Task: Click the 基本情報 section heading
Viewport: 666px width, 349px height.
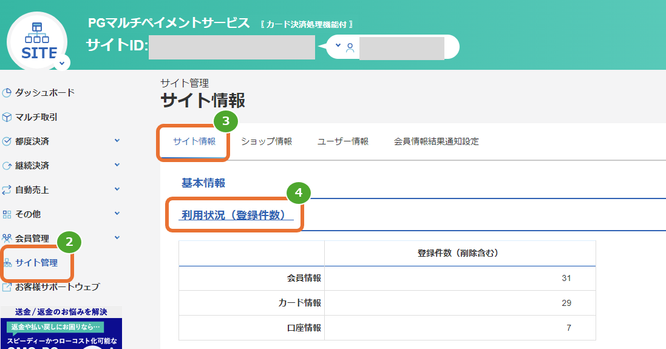Action: 203,183
